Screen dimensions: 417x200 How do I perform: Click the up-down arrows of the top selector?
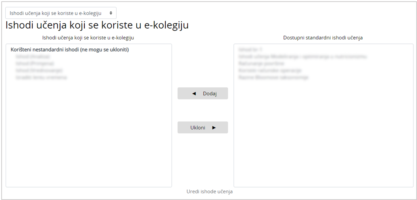(x=111, y=13)
